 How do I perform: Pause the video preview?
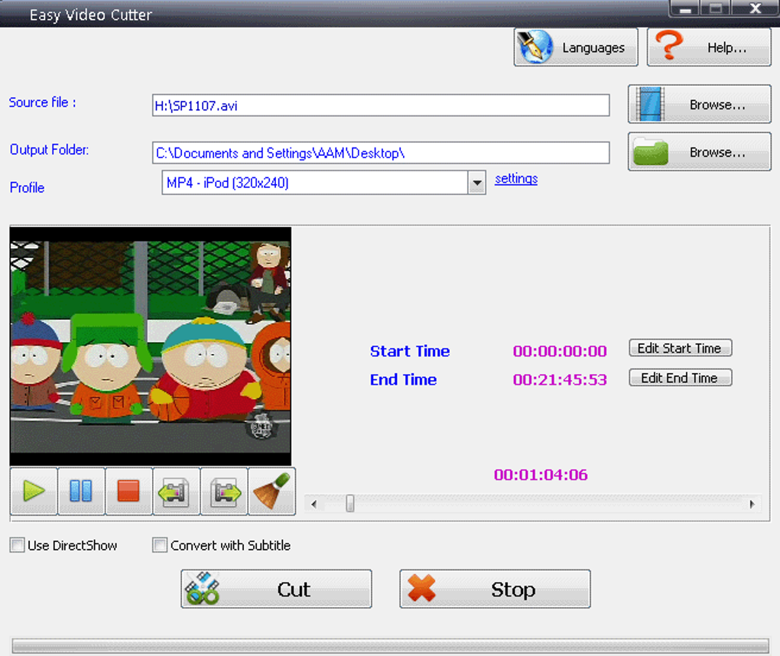click(x=81, y=491)
